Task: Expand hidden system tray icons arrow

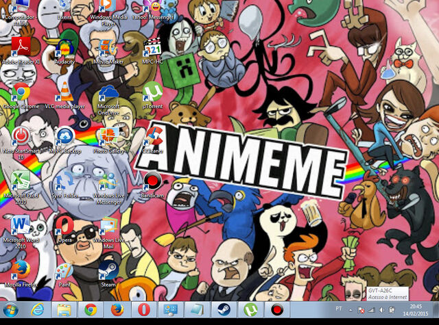Action: [351, 310]
